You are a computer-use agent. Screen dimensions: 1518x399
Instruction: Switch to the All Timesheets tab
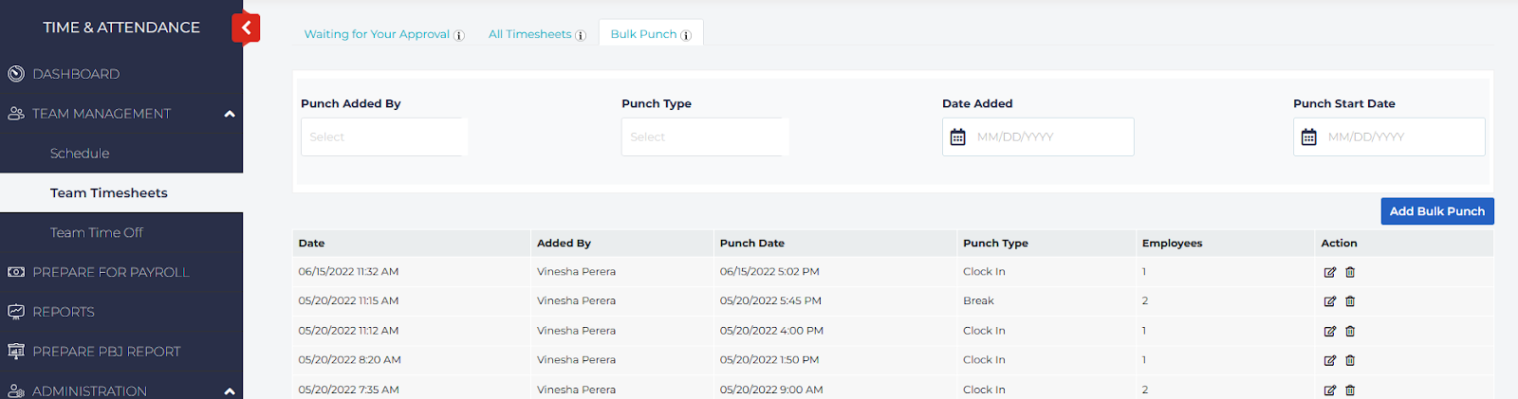(x=529, y=34)
